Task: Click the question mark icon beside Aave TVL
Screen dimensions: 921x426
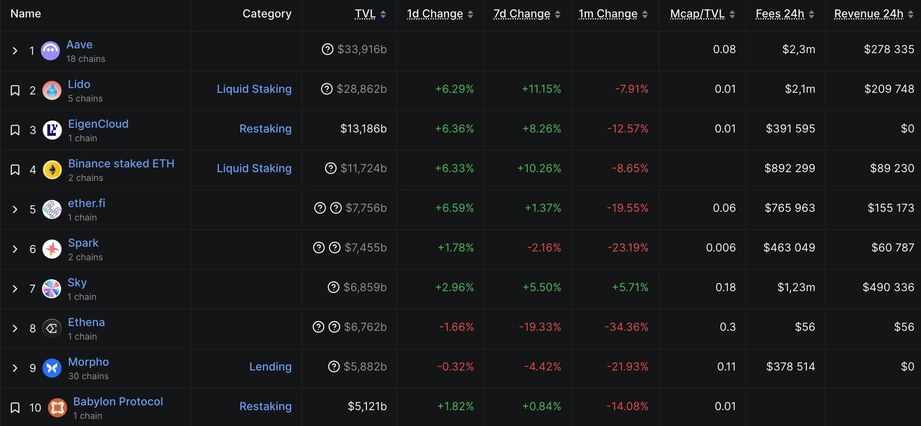Action: click(x=327, y=49)
